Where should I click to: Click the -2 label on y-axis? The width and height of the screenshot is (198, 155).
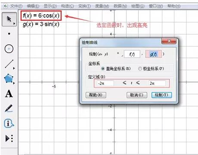(110, 106)
